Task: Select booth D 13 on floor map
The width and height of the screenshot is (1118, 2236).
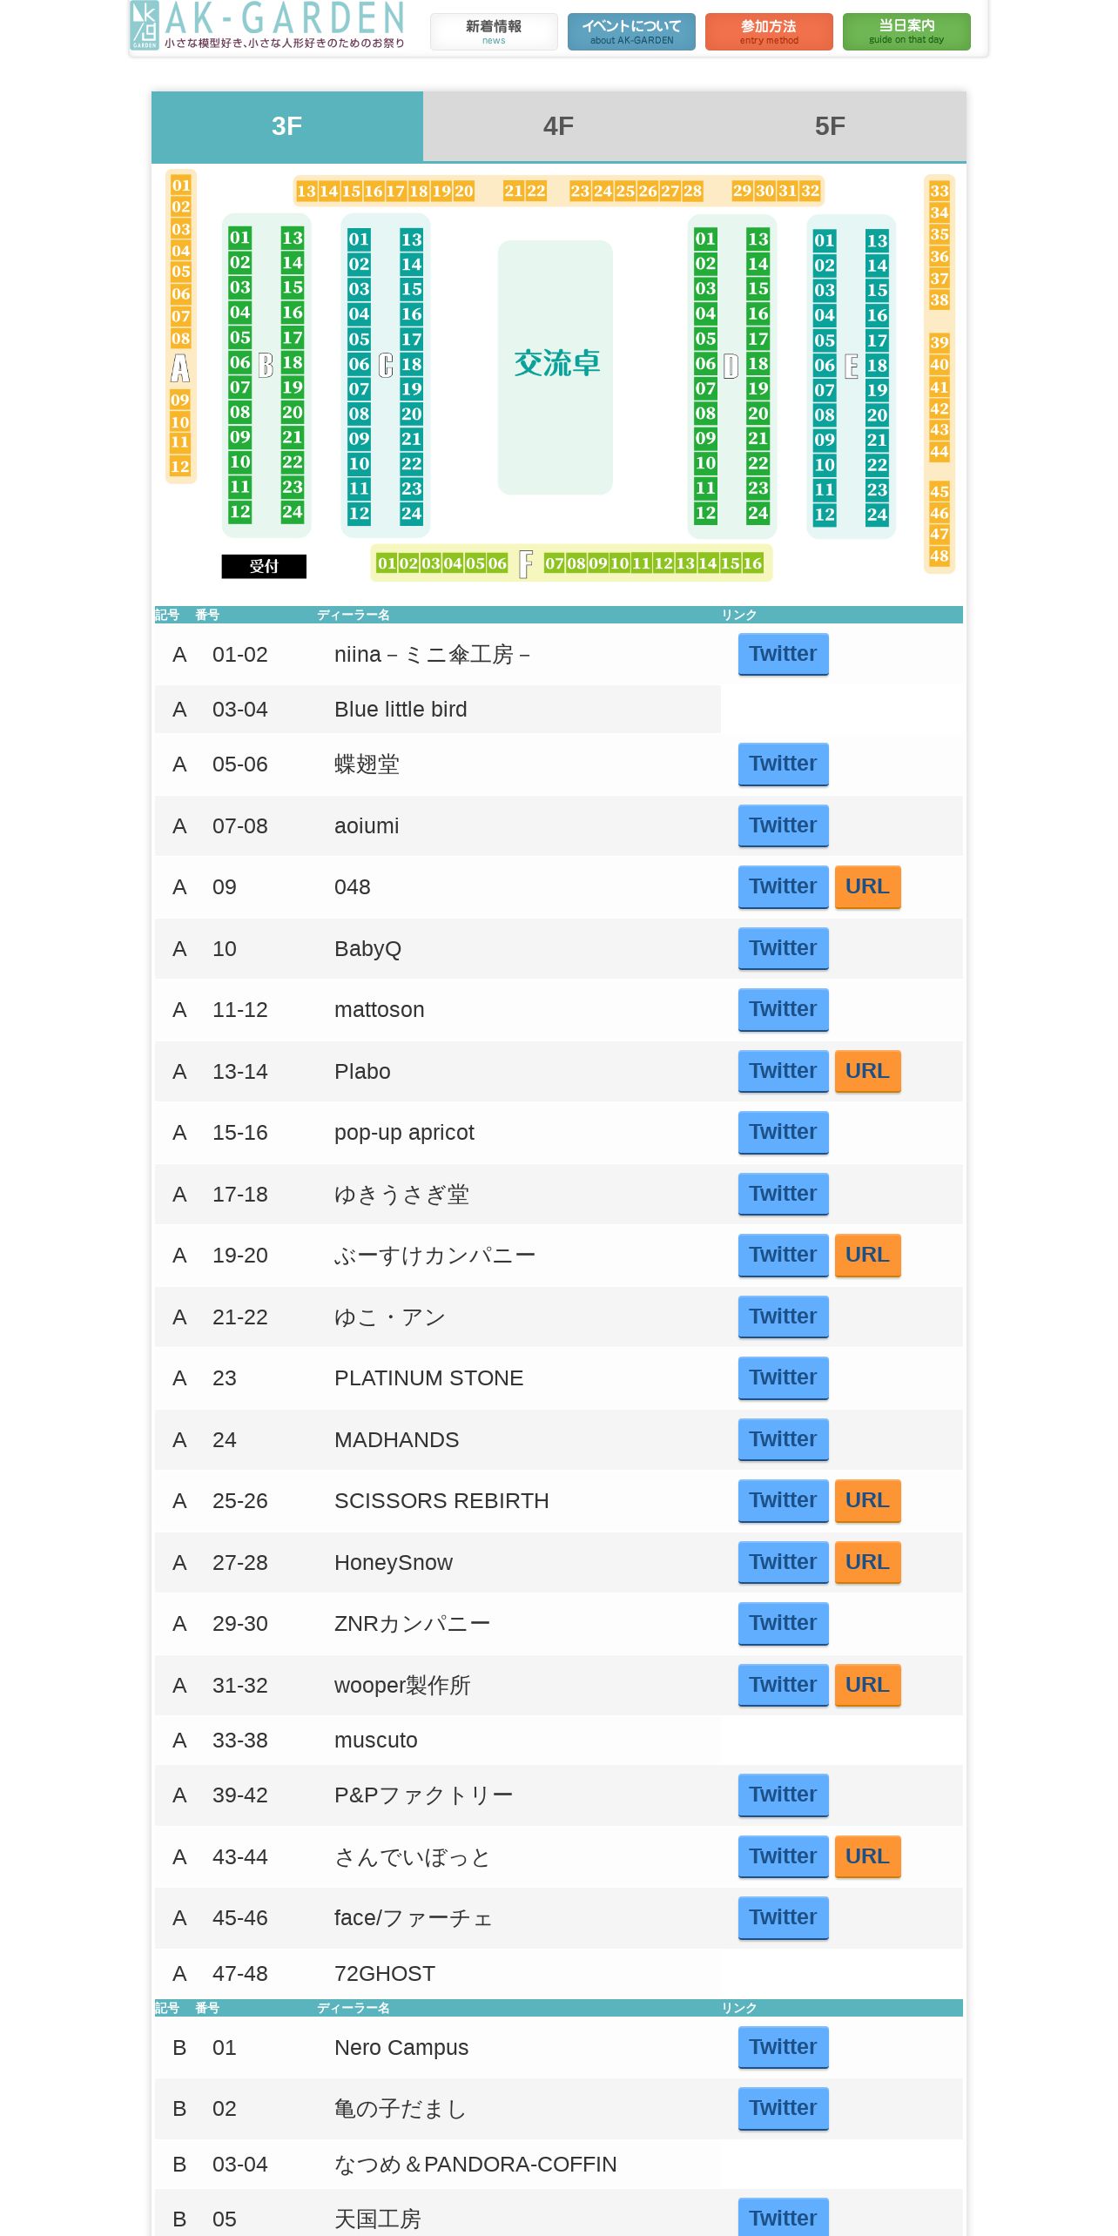Action: tap(758, 239)
